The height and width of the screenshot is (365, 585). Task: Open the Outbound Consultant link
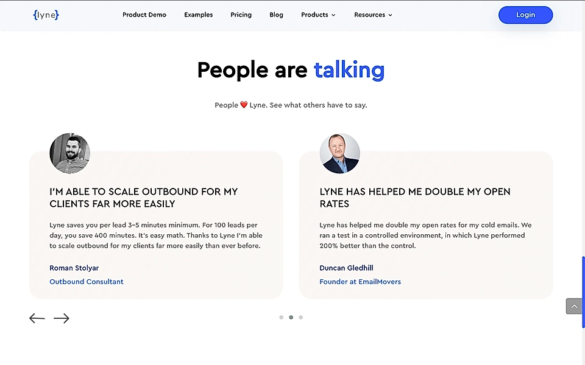pos(86,282)
